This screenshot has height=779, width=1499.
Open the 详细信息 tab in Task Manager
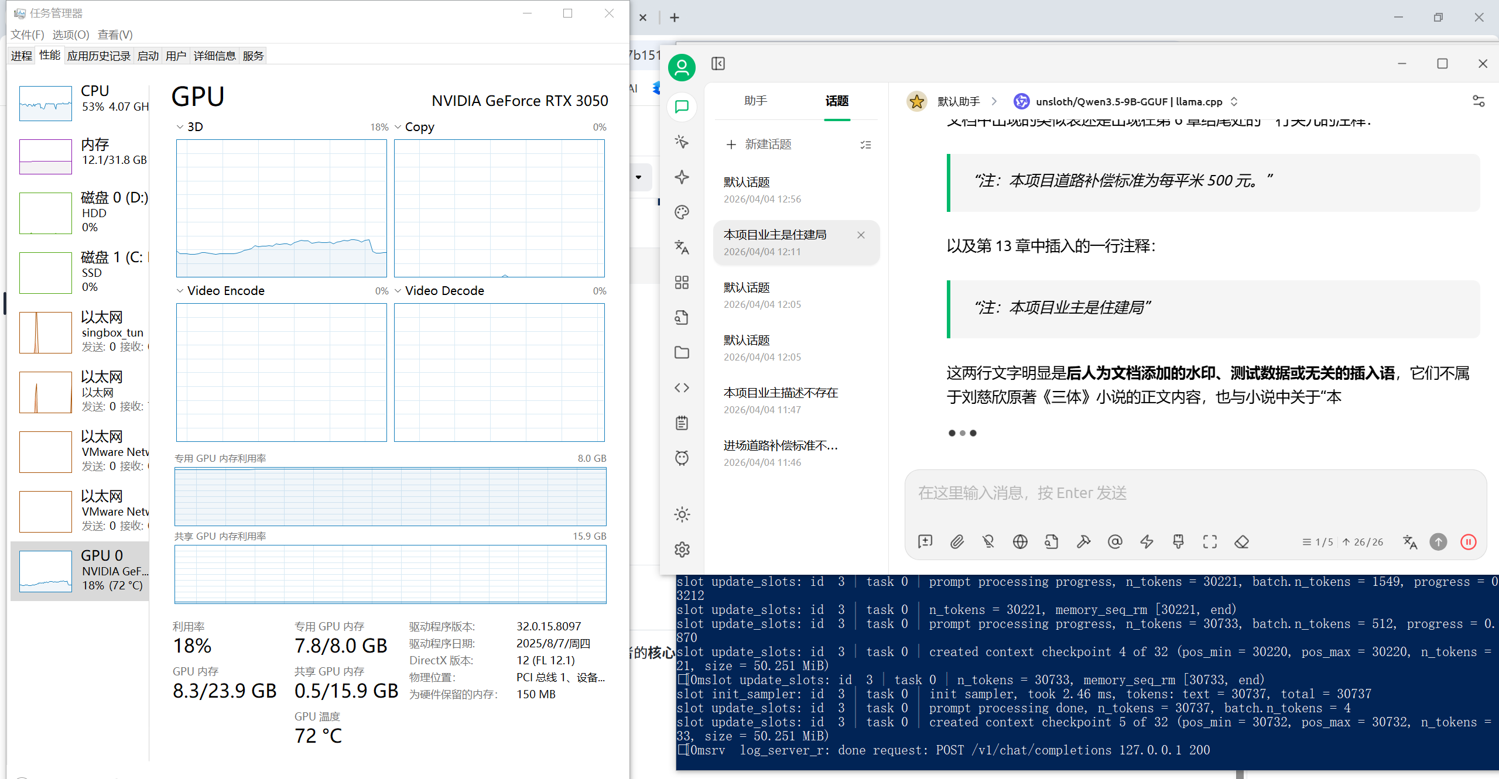pyautogui.click(x=214, y=56)
